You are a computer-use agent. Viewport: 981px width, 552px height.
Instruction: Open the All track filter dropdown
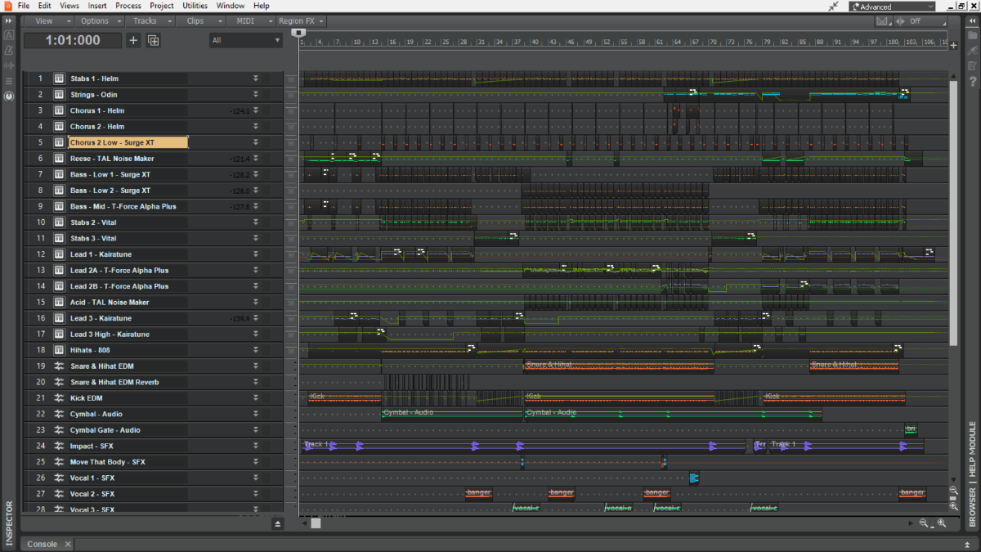[x=245, y=40]
